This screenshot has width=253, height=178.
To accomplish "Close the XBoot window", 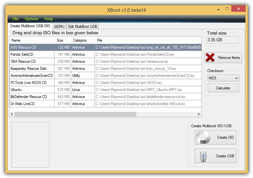I will (x=239, y=9).
